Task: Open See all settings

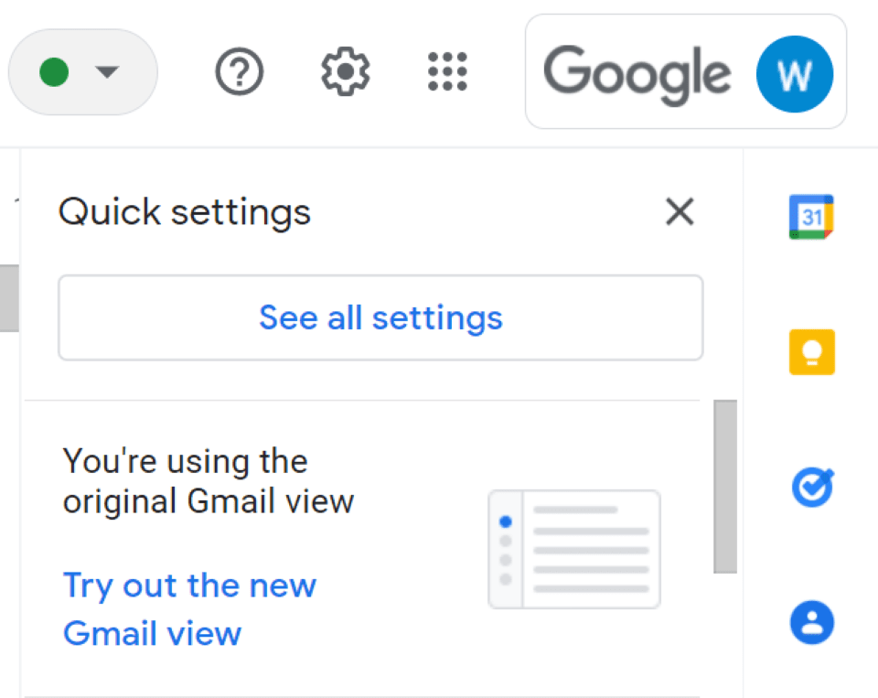Action: tap(380, 317)
